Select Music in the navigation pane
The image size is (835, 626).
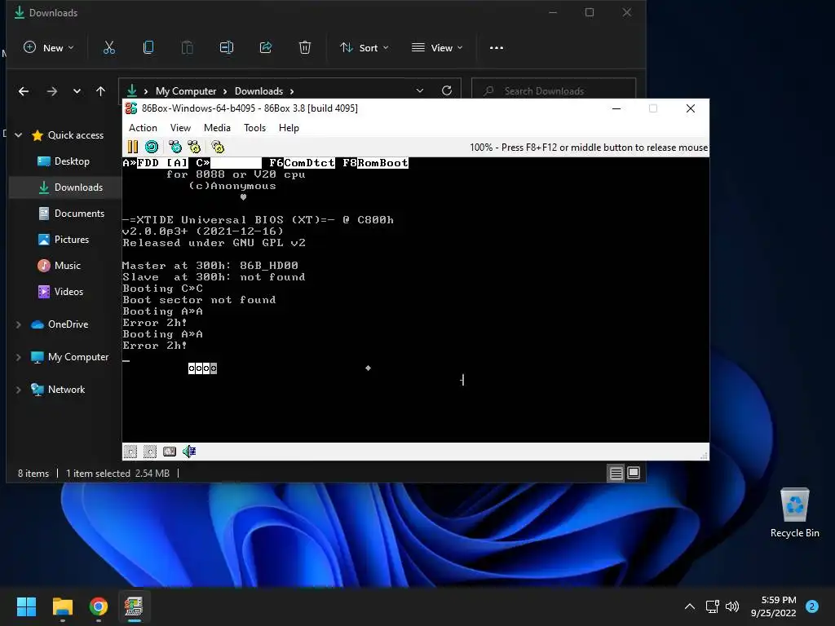coord(65,266)
